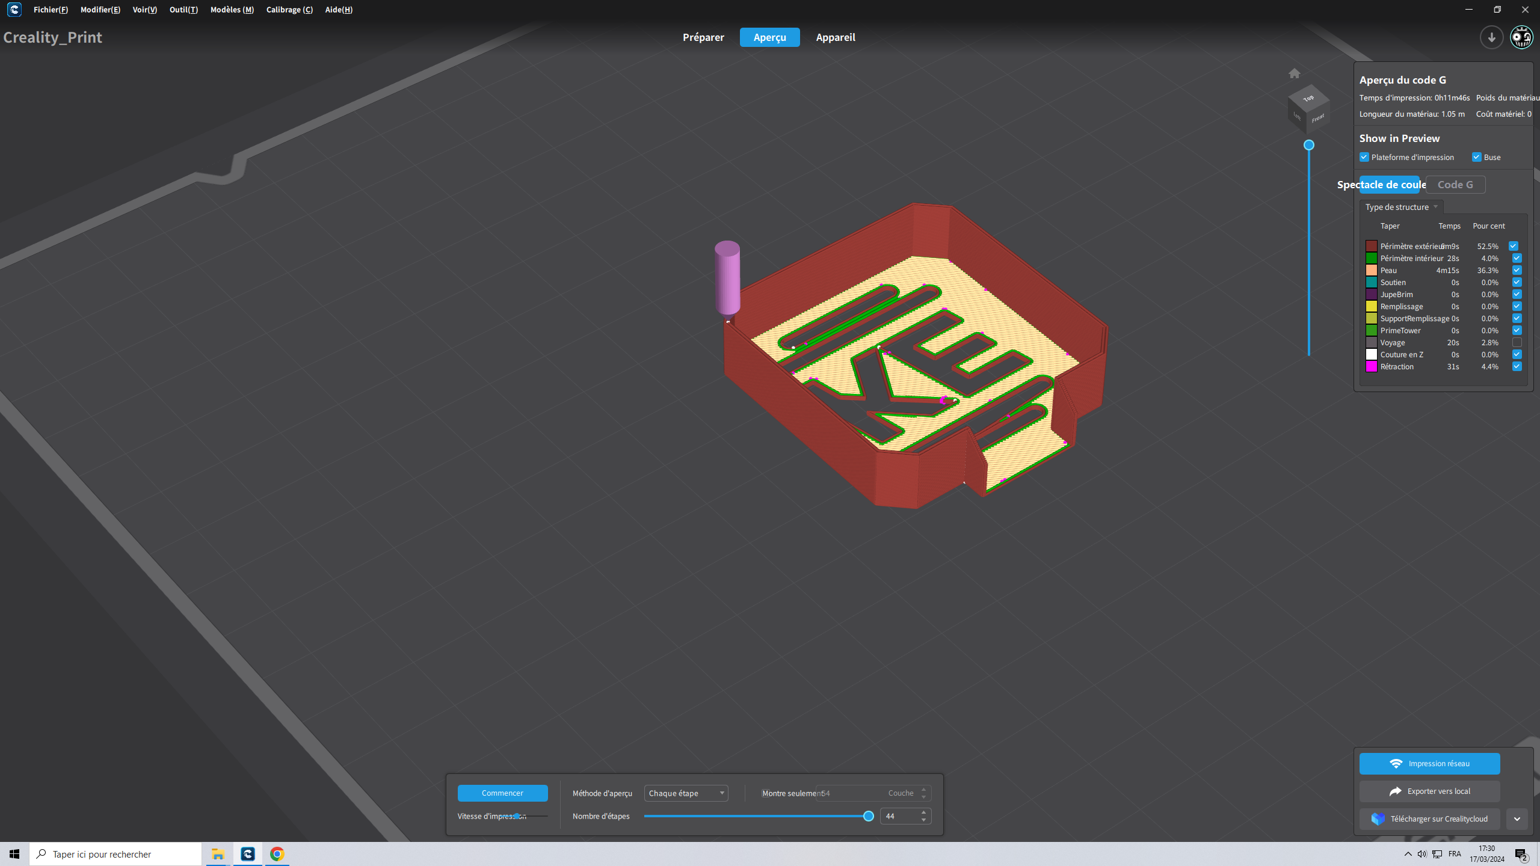This screenshot has width=1540, height=866.
Task: Enable the Voyage visibility checkbox
Action: (1517, 342)
